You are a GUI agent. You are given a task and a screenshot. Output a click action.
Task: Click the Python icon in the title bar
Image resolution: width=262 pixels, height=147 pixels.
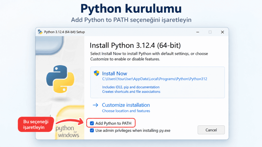(x=40, y=32)
